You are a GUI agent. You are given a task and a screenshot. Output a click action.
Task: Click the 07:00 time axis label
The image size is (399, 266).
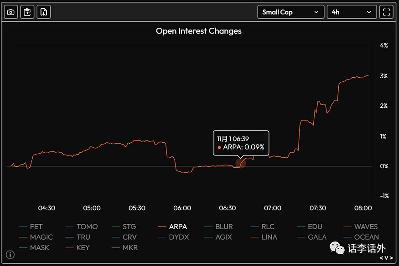(273, 208)
